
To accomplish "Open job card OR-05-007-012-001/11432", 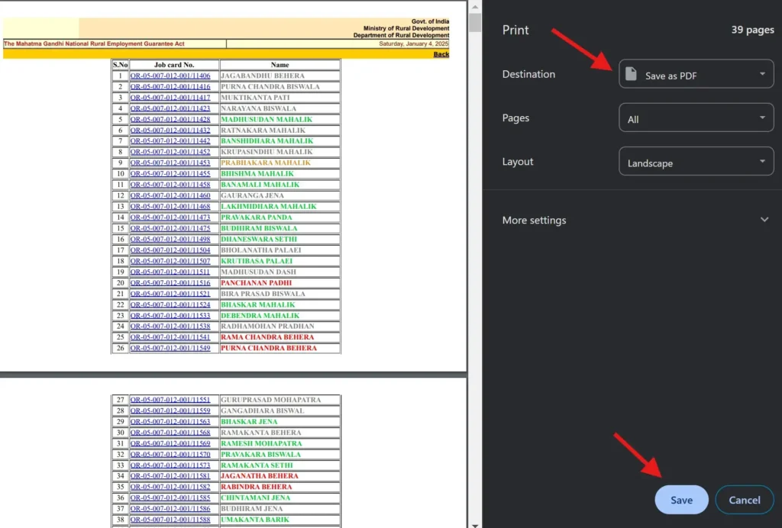I will click(170, 130).
